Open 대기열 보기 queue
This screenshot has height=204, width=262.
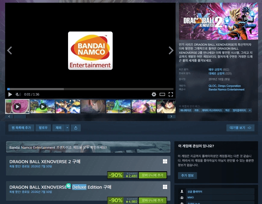[240, 128]
